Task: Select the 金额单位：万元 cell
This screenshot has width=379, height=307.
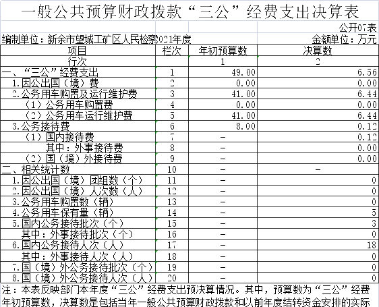Action: [x=344, y=39]
